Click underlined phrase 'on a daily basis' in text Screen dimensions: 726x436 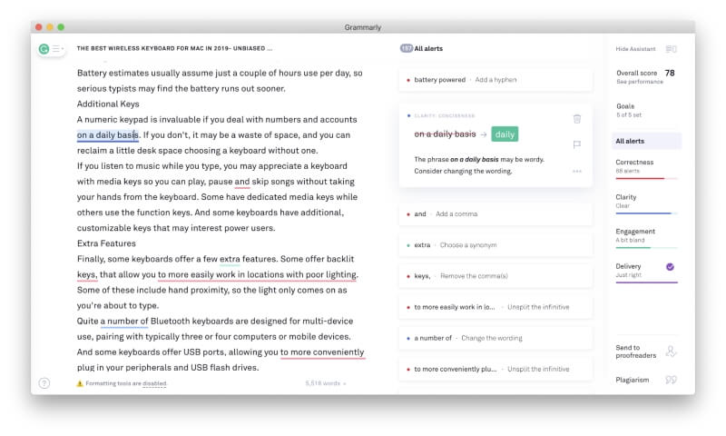tap(107, 135)
